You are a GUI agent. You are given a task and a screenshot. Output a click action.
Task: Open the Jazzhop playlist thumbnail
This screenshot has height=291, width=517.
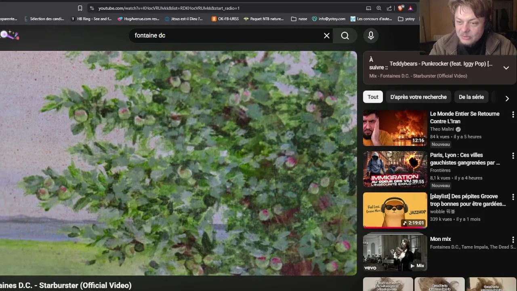pos(395,210)
